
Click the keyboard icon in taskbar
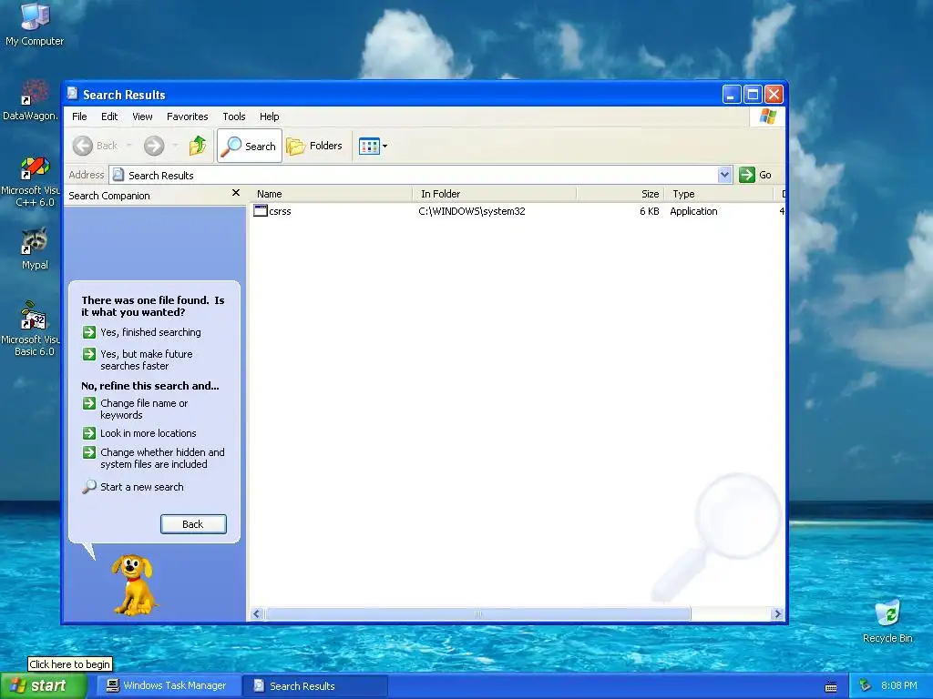[x=831, y=687]
